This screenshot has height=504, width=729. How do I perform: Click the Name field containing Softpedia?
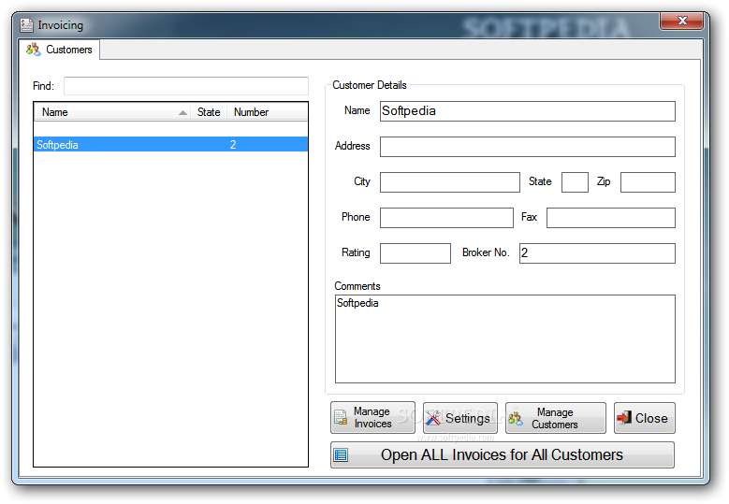(x=528, y=111)
